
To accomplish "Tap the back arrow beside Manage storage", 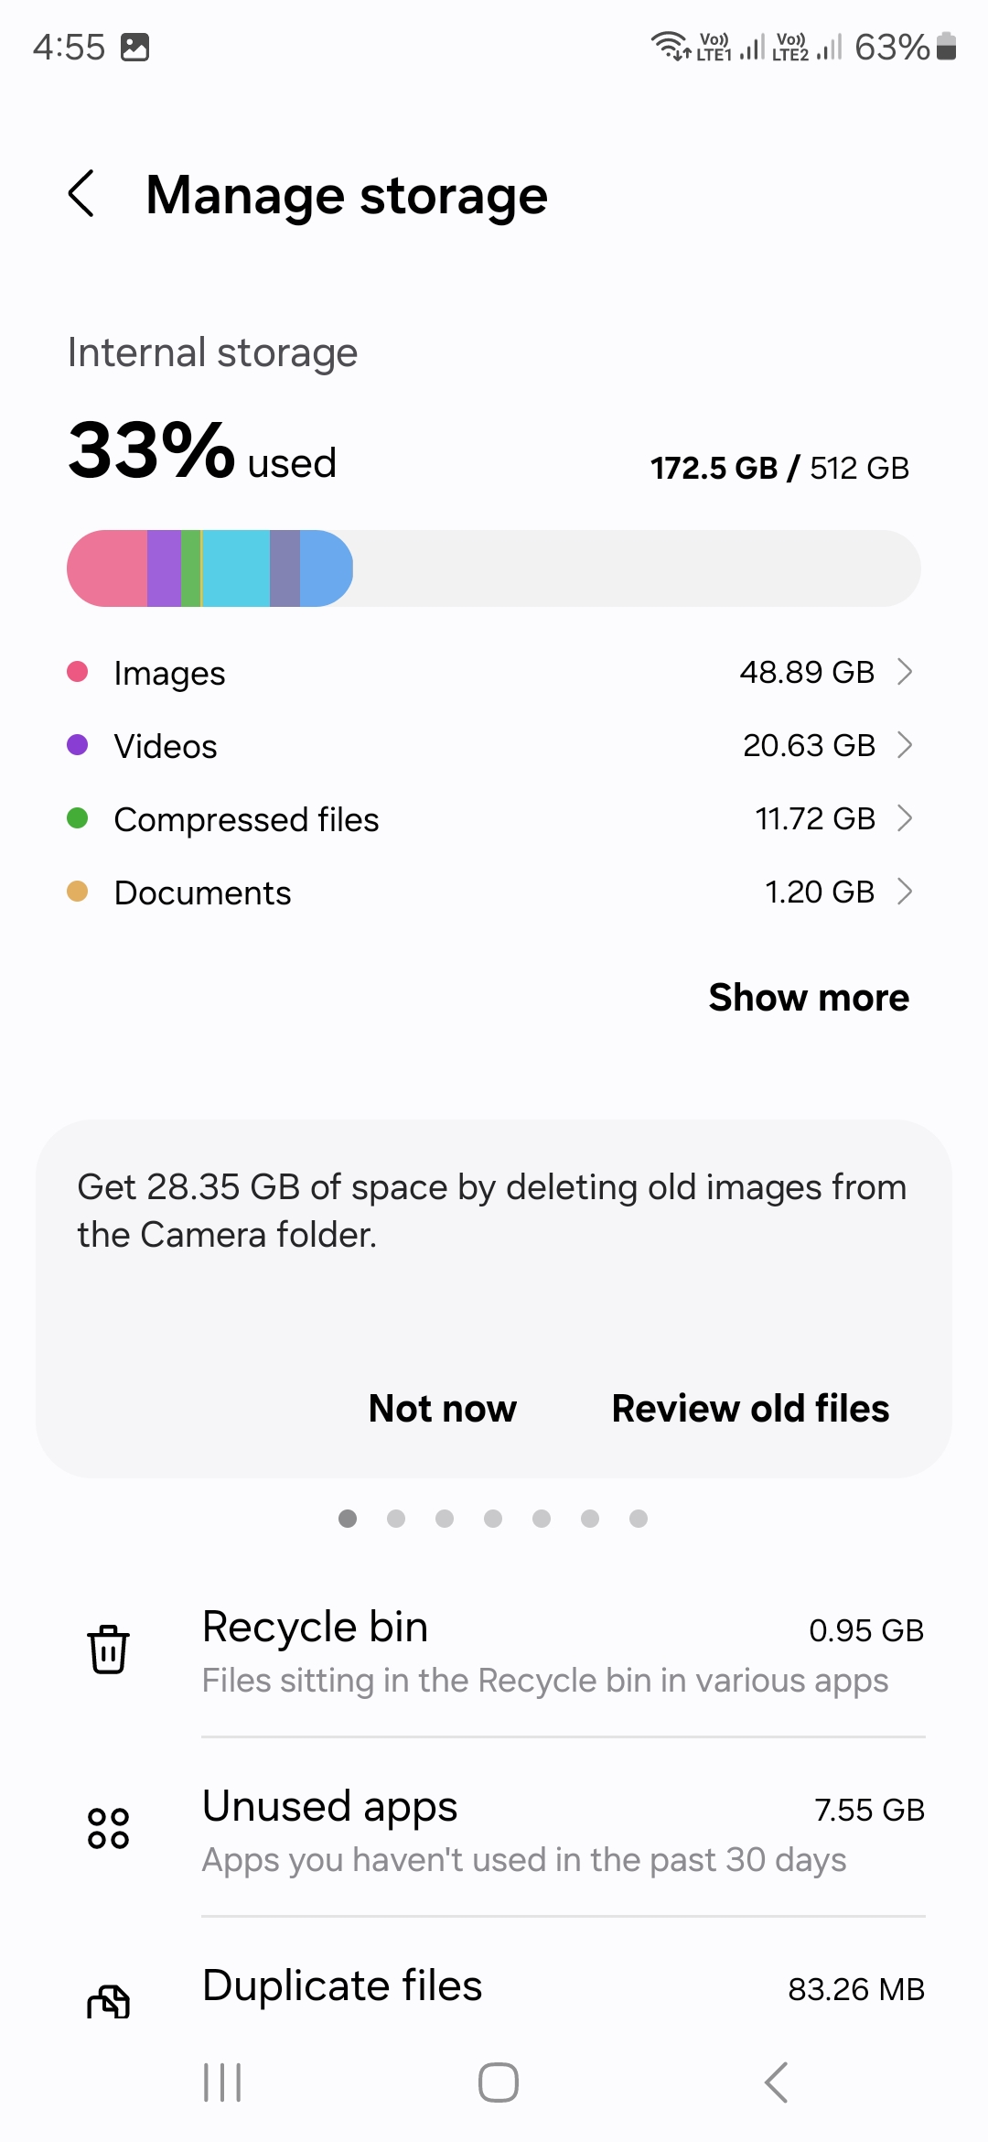I will pyautogui.click(x=81, y=194).
